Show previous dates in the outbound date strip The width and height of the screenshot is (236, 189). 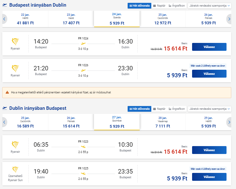(4, 19)
